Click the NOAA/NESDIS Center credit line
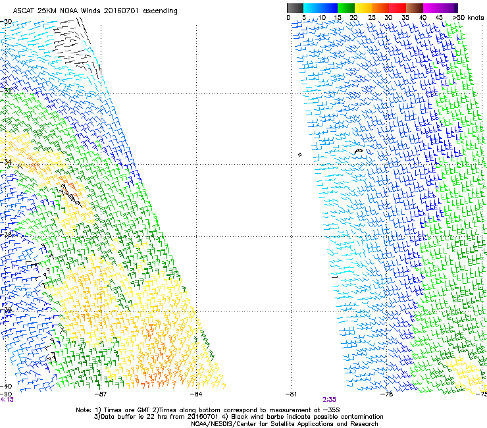This screenshot has height=428, width=487. pyautogui.click(x=284, y=424)
